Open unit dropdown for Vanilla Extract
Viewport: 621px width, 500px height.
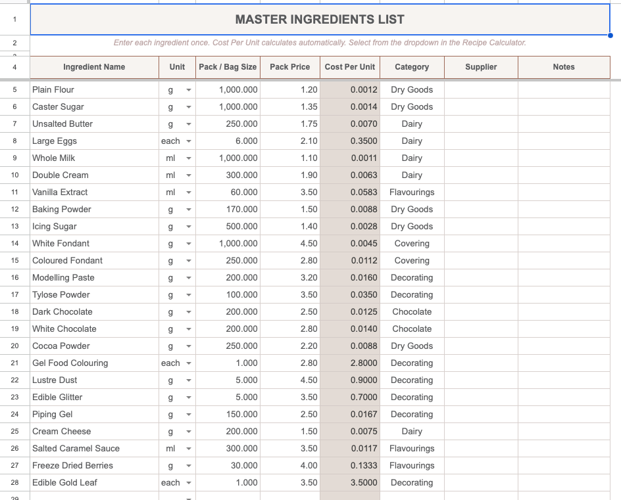click(x=189, y=193)
